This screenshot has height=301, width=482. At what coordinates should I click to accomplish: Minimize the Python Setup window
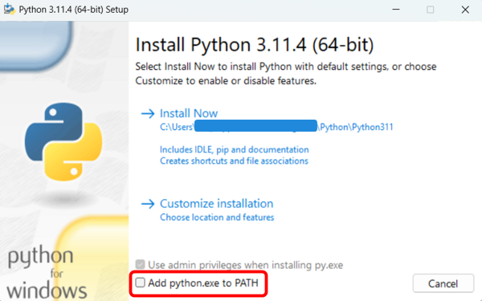[x=396, y=10]
